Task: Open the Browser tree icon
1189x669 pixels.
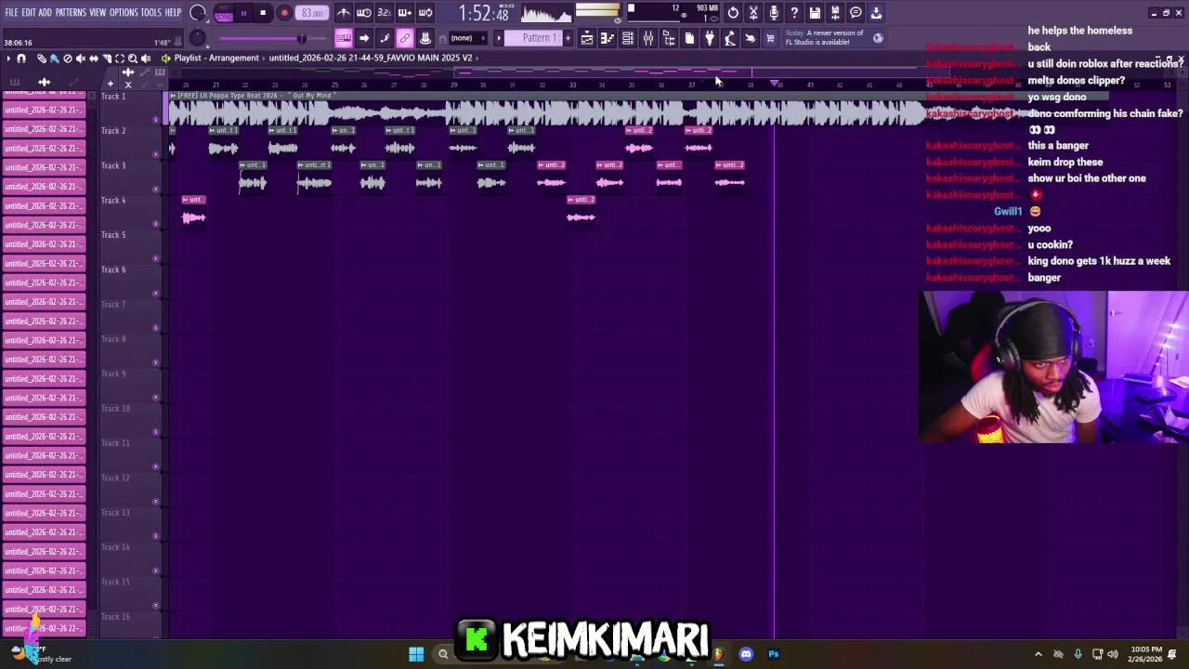Action: pyautogui.click(x=668, y=38)
